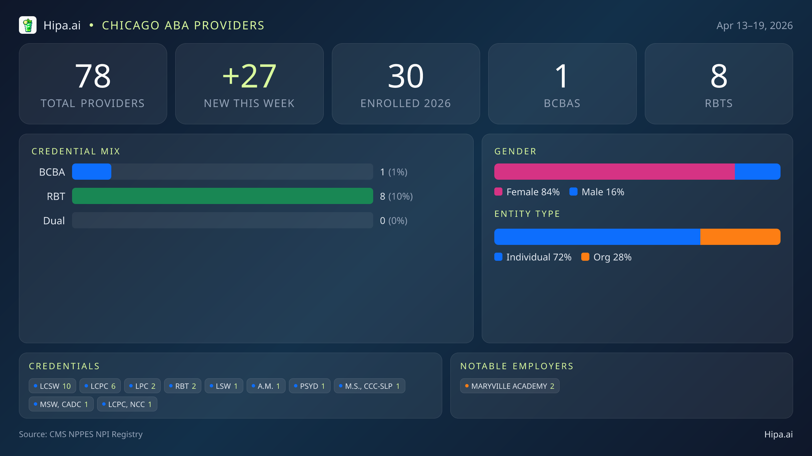Click the pink Female legend swatch
This screenshot has width=812, height=456.
498,192
